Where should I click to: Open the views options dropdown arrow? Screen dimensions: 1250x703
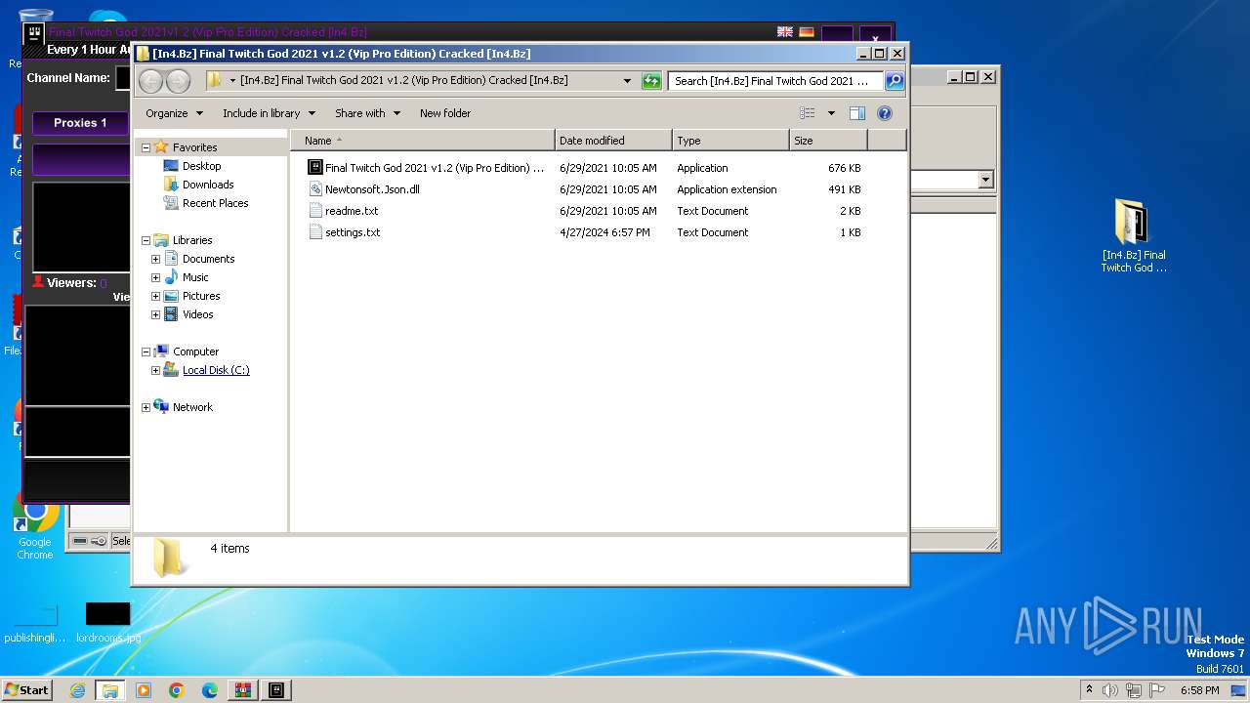click(x=831, y=113)
